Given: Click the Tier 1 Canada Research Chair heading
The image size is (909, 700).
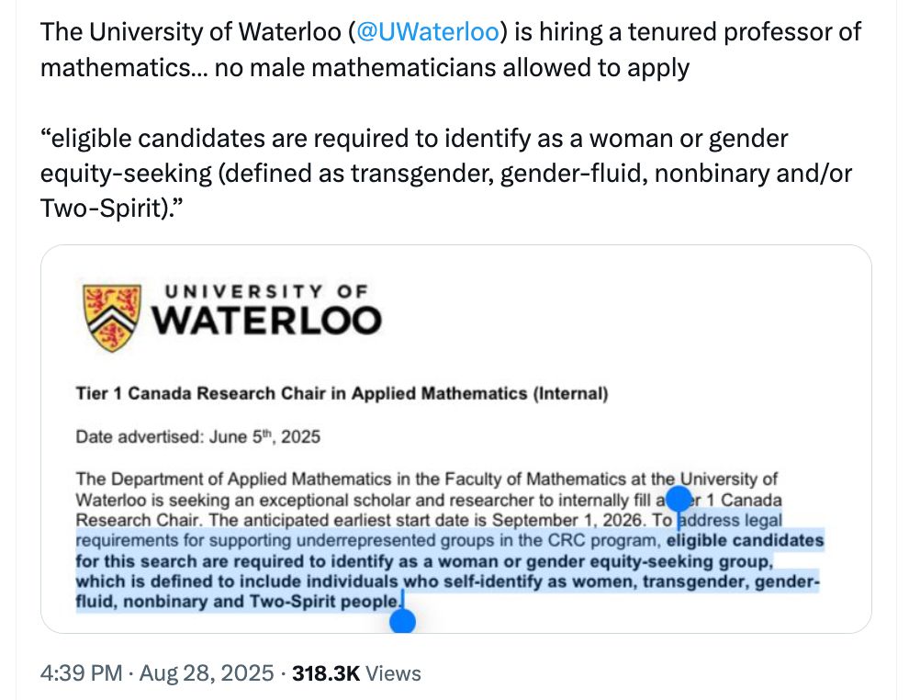Looking at the screenshot, I should click(342, 393).
